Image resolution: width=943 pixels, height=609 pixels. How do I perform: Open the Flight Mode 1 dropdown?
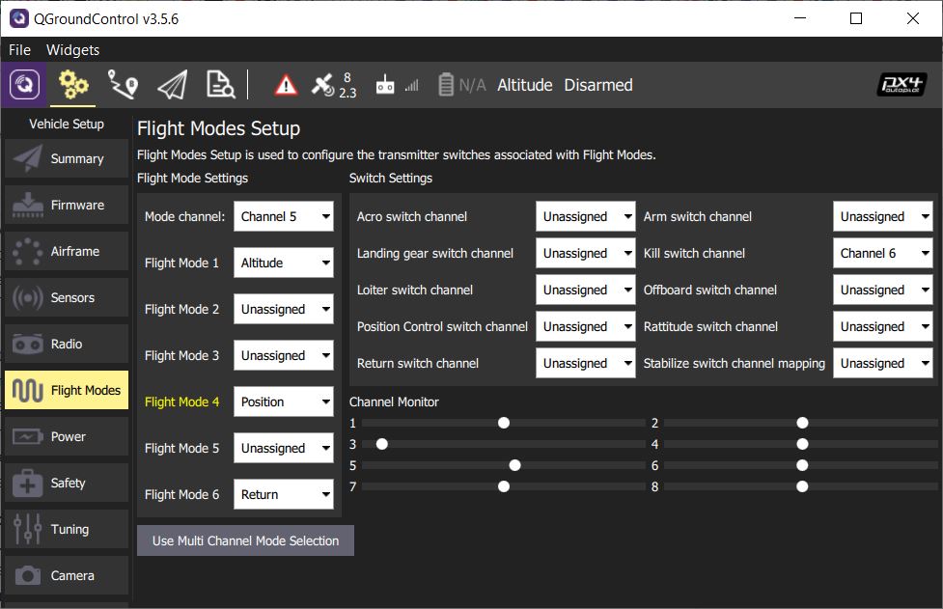click(x=283, y=263)
